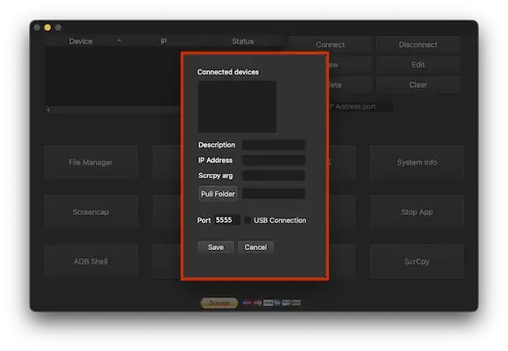Click the Stop App button
The width and height of the screenshot is (508, 351).
pyautogui.click(x=417, y=212)
